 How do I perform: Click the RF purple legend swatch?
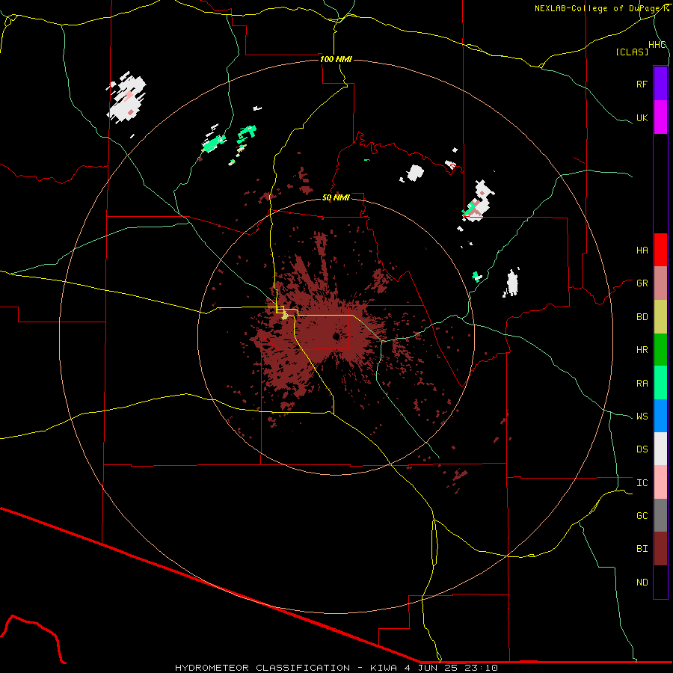tap(660, 84)
